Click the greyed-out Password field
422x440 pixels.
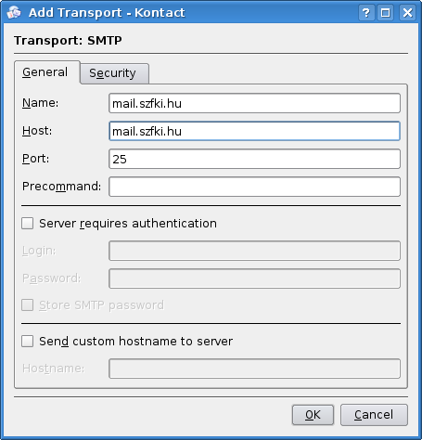click(x=254, y=278)
